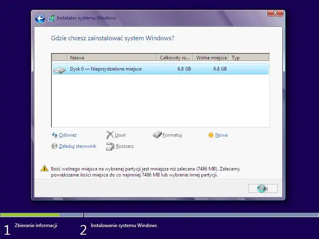Screen dimensions: 319x239
Task: Click the 6.8 GB free space cell
Action: [x=220, y=69]
